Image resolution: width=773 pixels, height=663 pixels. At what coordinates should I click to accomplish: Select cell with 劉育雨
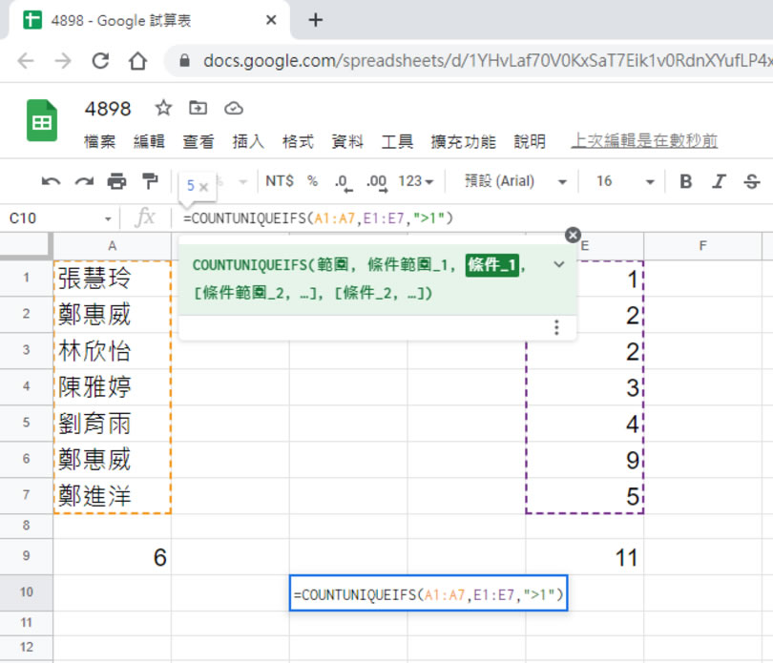pyautogui.click(x=113, y=424)
